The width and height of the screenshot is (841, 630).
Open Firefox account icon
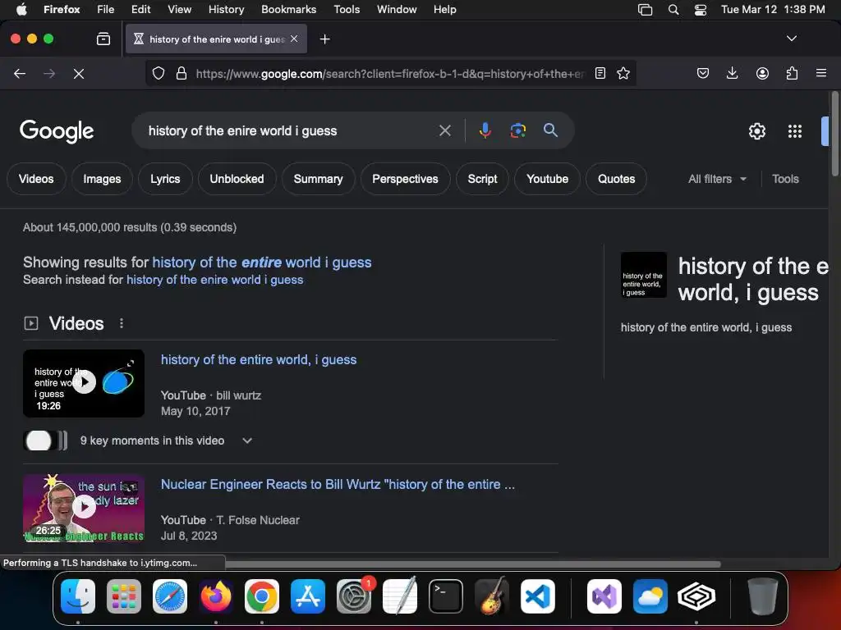pos(762,73)
